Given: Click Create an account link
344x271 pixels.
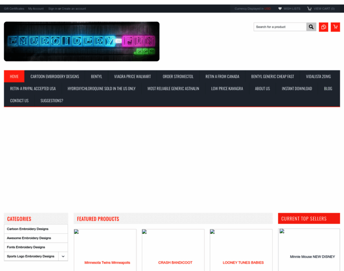Looking at the screenshot, I should [74, 9].
